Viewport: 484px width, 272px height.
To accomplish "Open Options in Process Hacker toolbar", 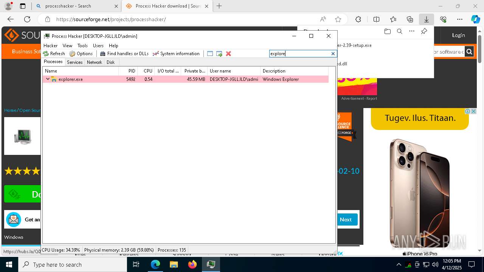I will (x=81, y=54).
